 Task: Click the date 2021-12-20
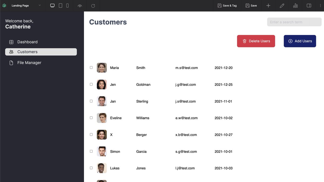(224, 68)
